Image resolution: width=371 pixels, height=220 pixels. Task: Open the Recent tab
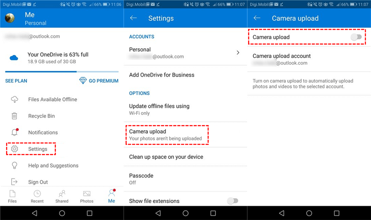37,197
